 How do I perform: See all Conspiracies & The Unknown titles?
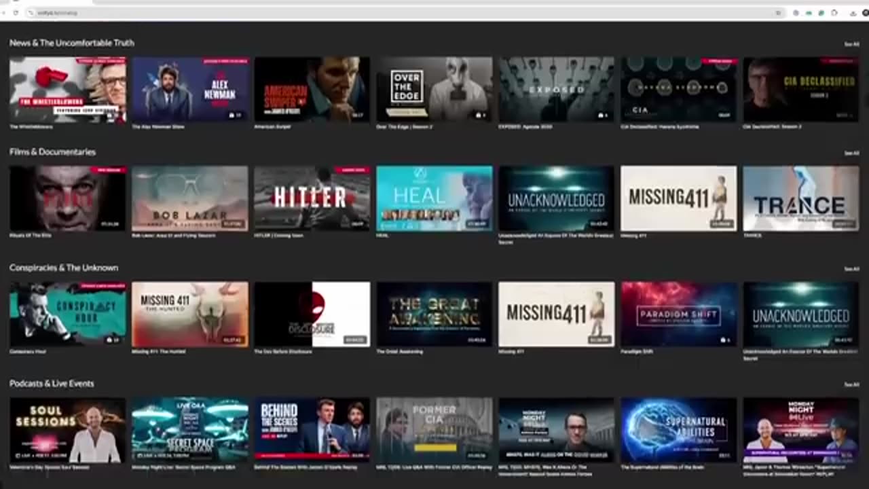[851, 269]
